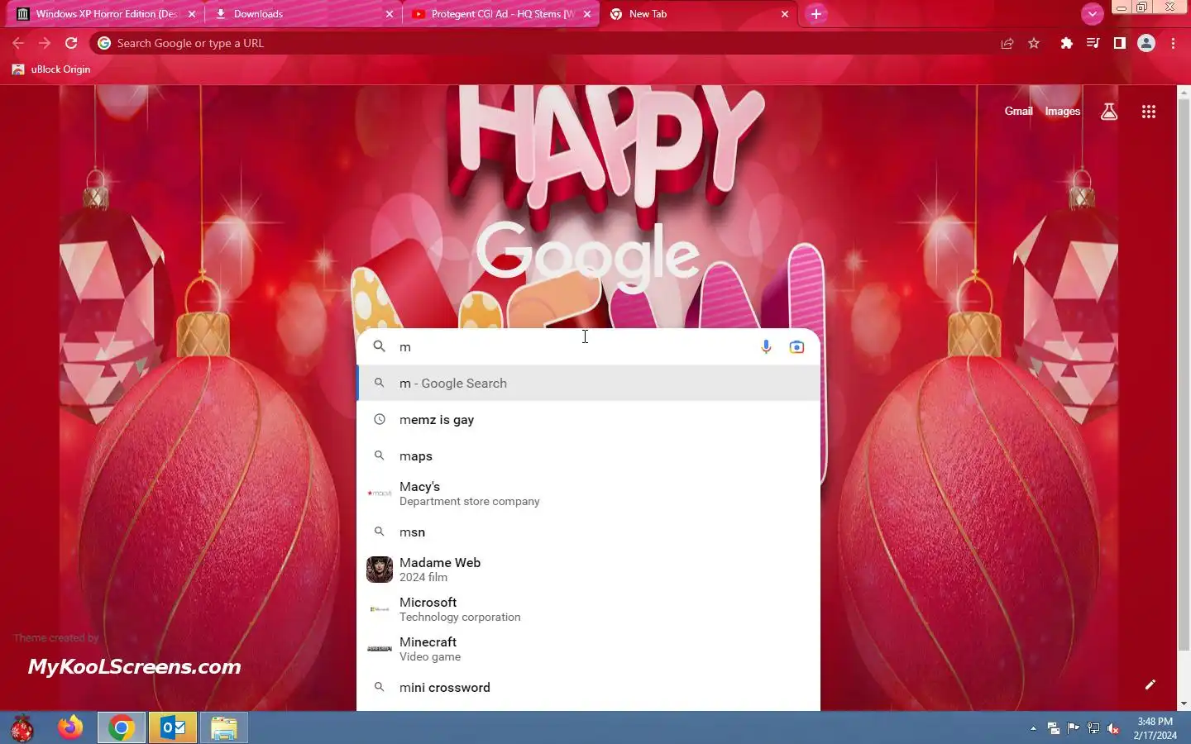
Task: Launch Firefox from the taskbar
Action: click(70, 728)
